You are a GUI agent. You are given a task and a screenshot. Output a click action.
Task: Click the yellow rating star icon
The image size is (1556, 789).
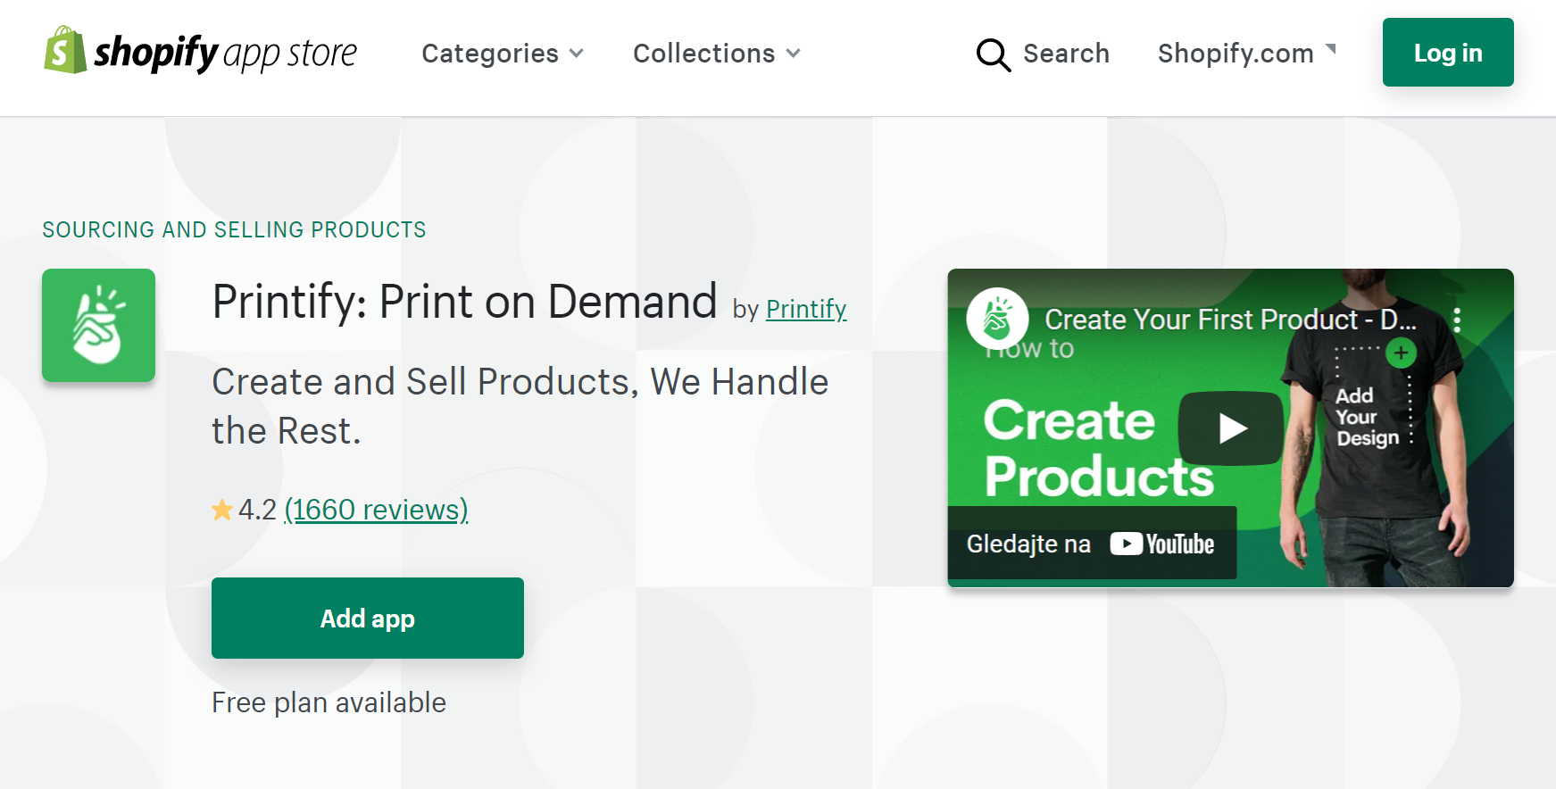(221, 510)
